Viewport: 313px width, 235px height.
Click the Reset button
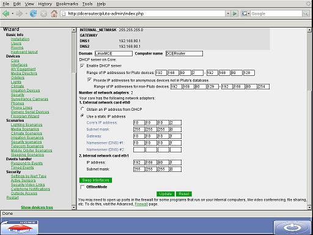[x=184, y=193]
